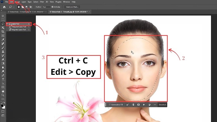Open the Filter menu
The height and width of the screenshot is (122, 217).
click(42, 2)
